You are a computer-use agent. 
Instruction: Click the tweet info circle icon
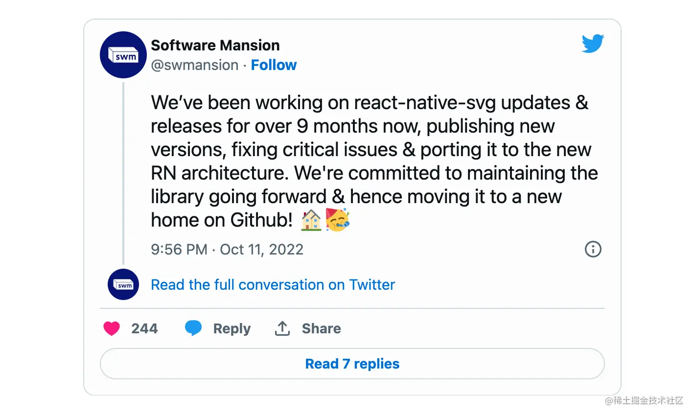click(x=593, y=249)
